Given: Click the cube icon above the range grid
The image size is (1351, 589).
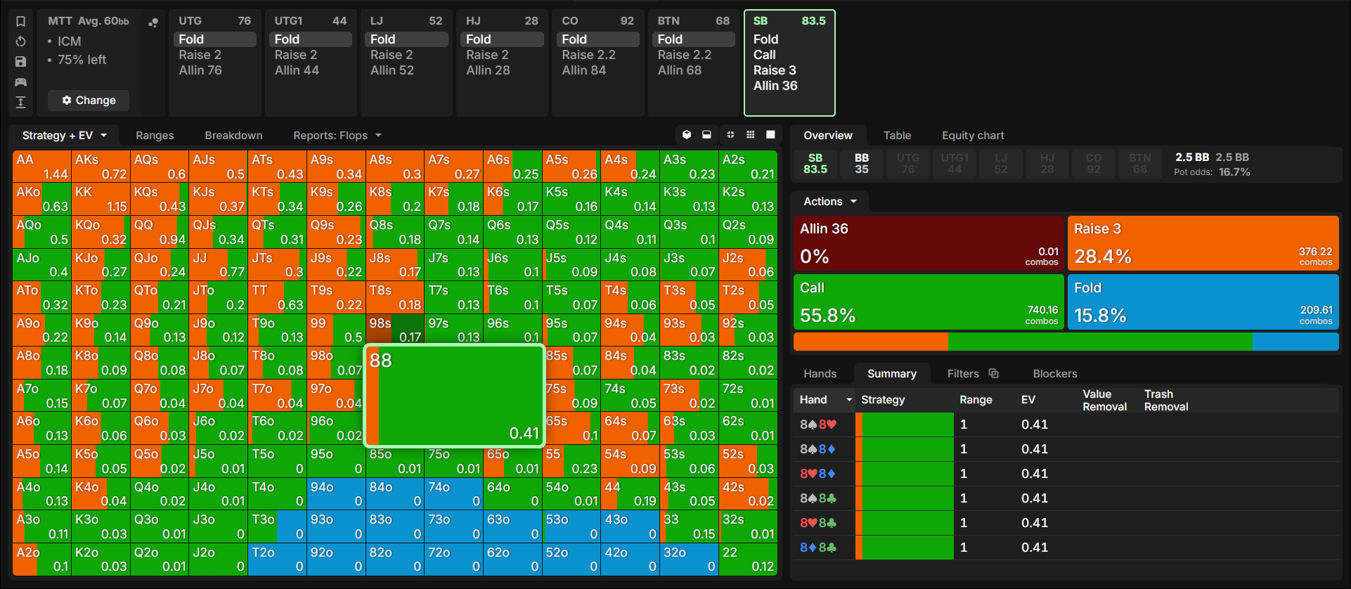Looking at the screenshot, I should [x=687, y=135].
